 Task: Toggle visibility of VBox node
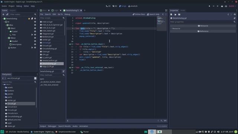pyautogui.click(x=35, y=25)
